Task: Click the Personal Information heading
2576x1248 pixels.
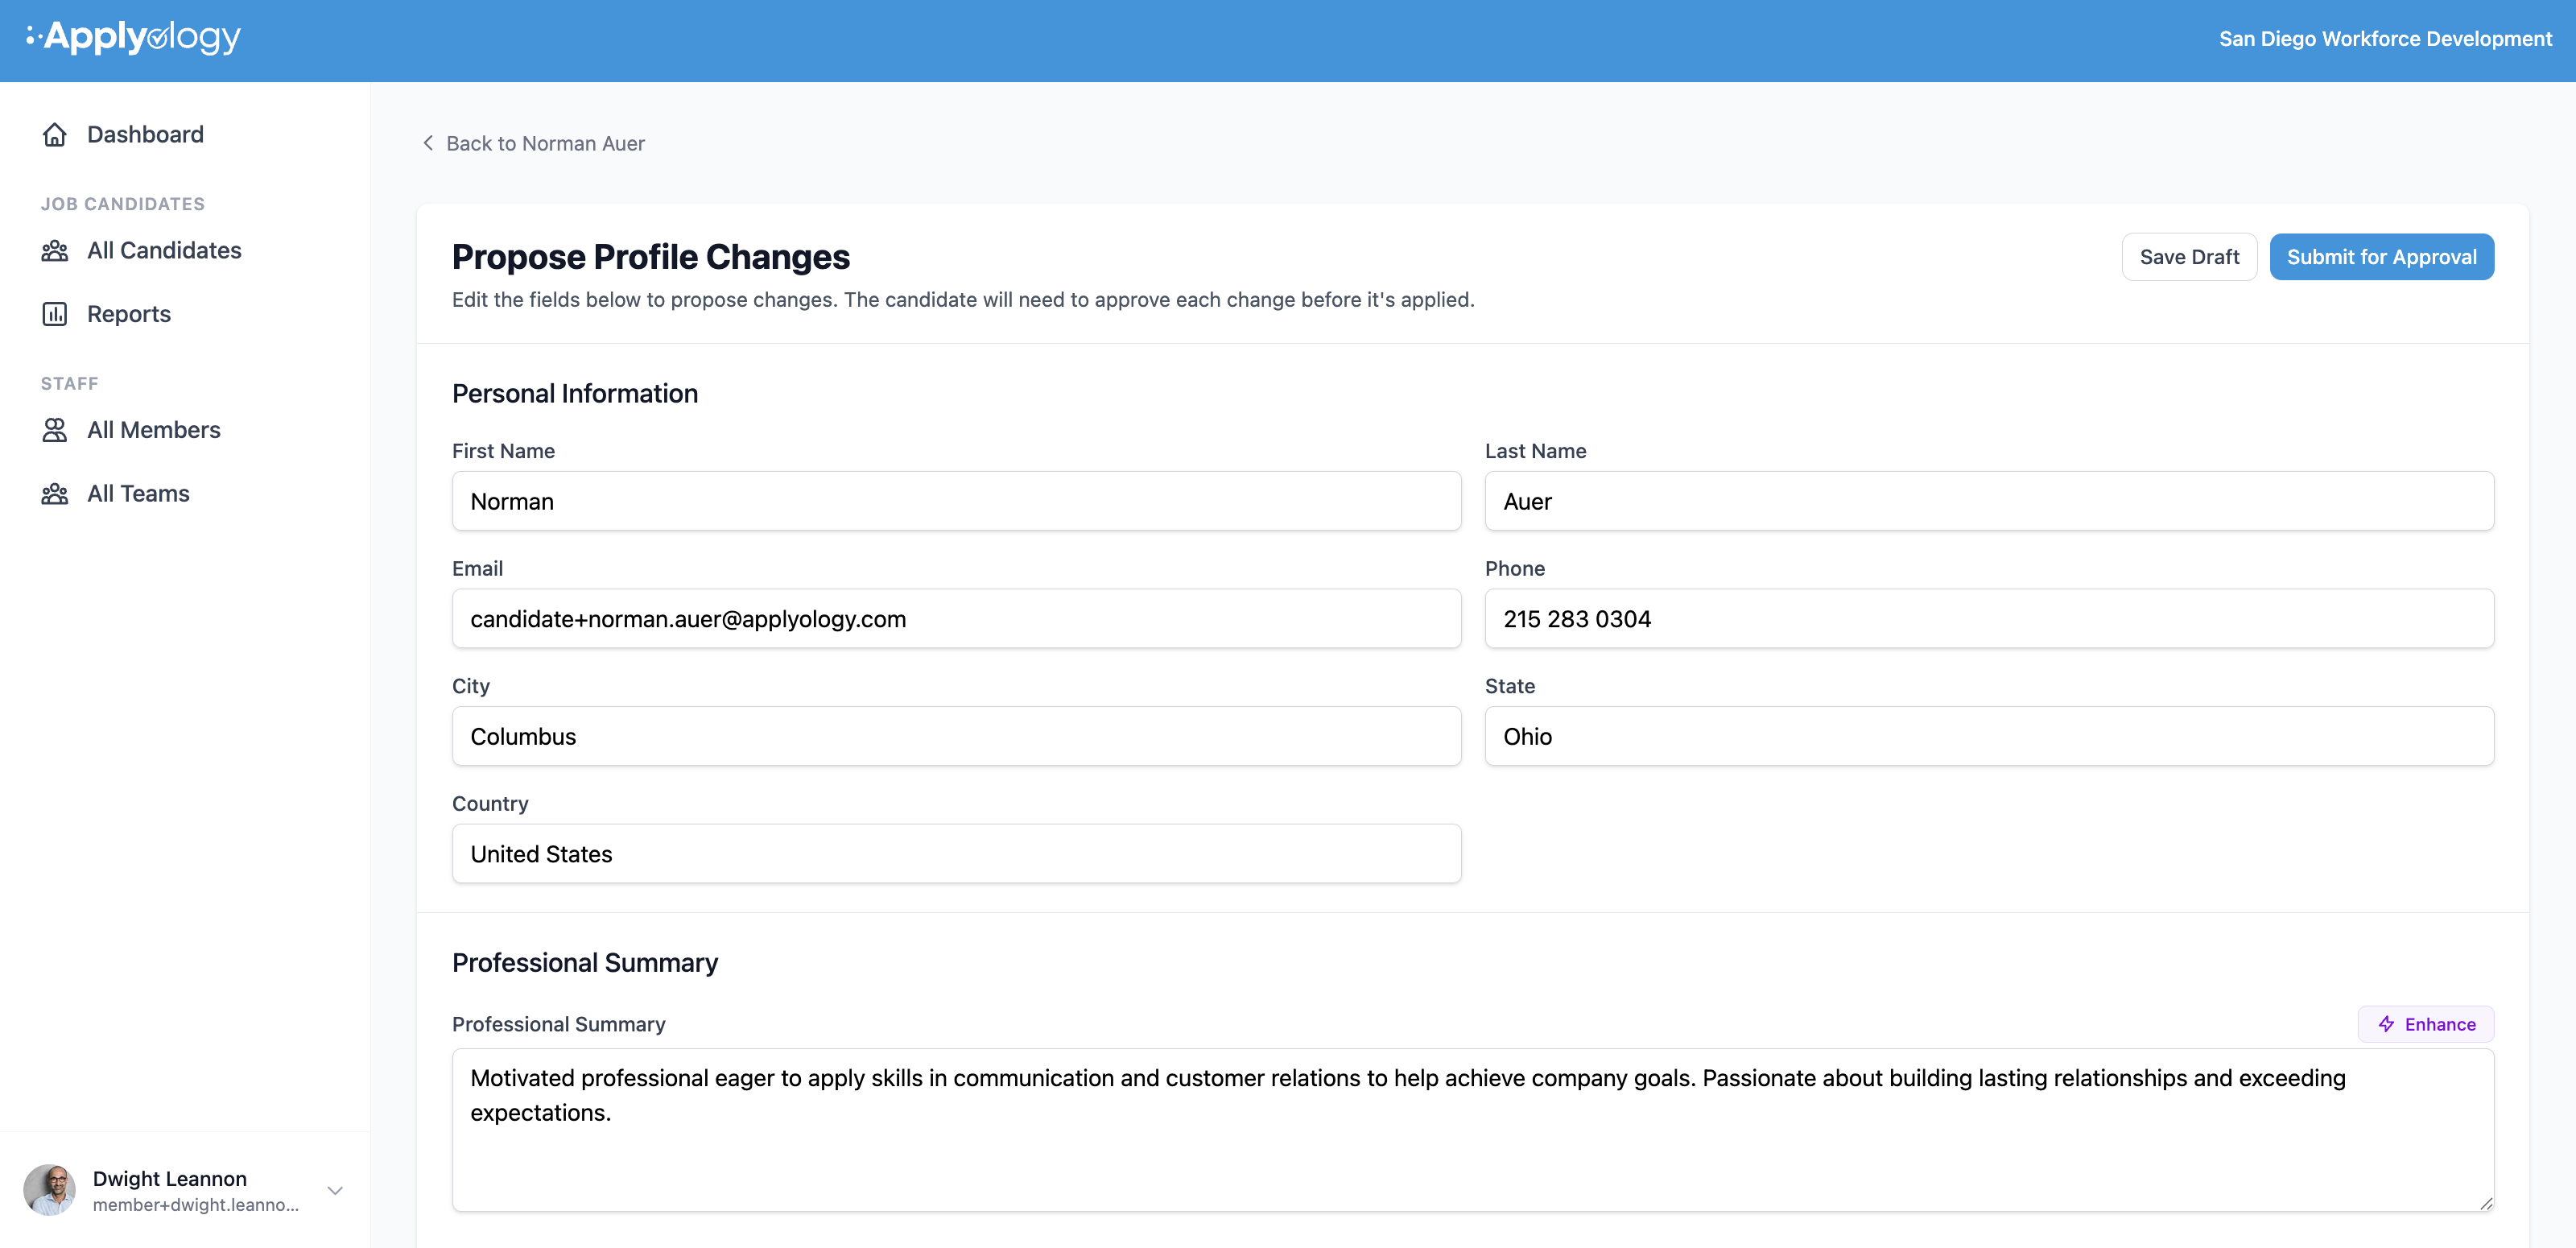Action: click(575, 394)
